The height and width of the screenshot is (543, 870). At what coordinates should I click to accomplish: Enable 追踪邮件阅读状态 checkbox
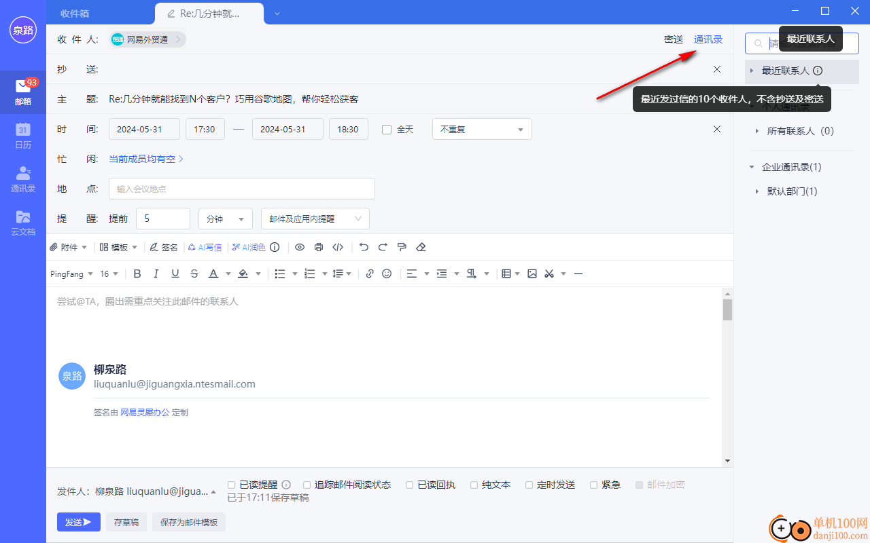point(307,485)
